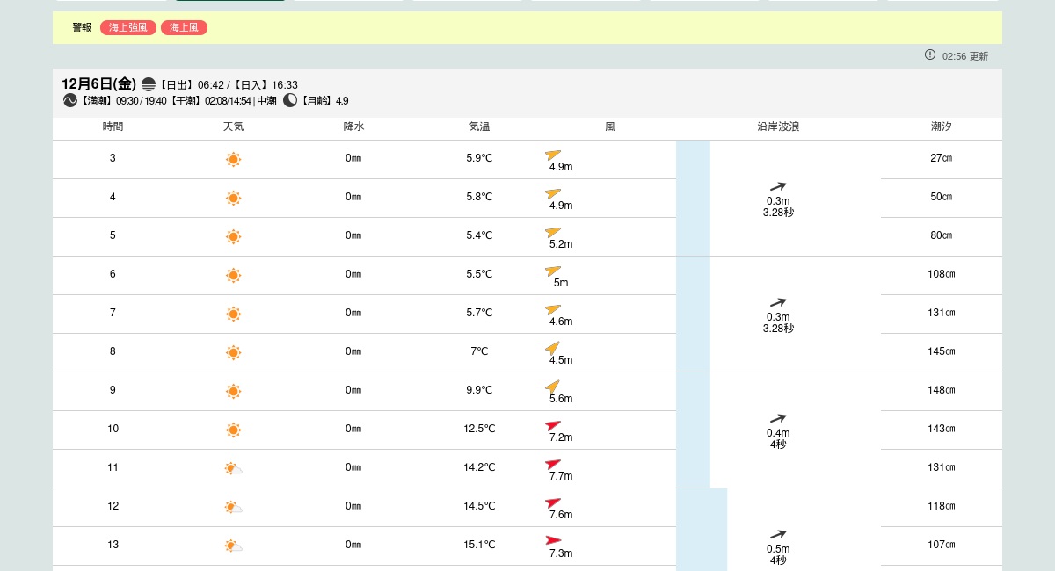Click the sunrise icon next to 日出

pos(149,84)
